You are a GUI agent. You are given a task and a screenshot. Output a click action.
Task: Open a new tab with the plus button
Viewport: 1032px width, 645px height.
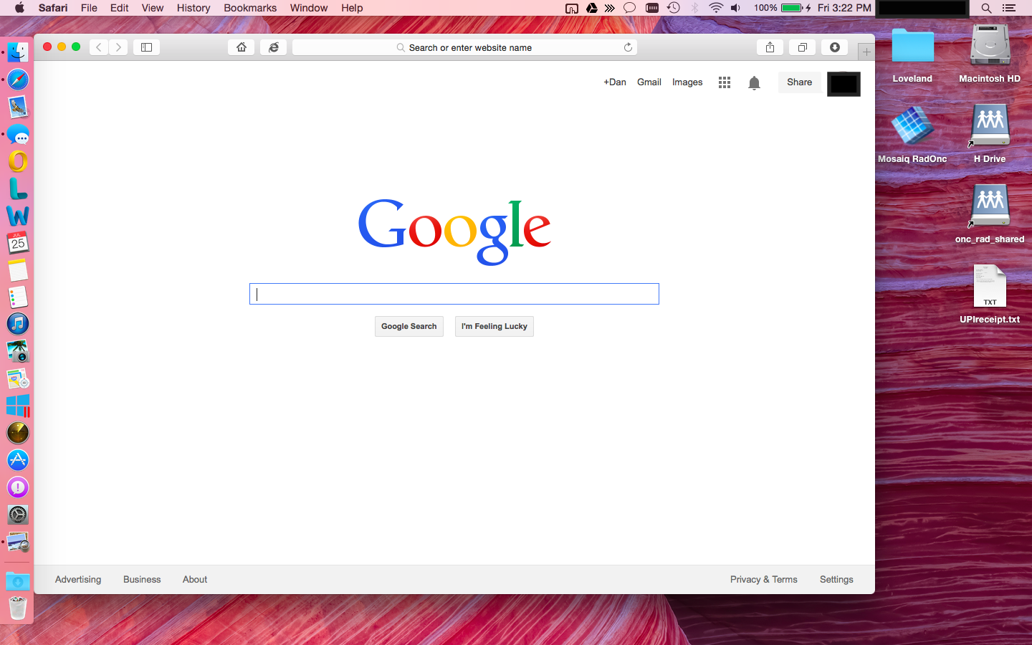pos(866,52)
